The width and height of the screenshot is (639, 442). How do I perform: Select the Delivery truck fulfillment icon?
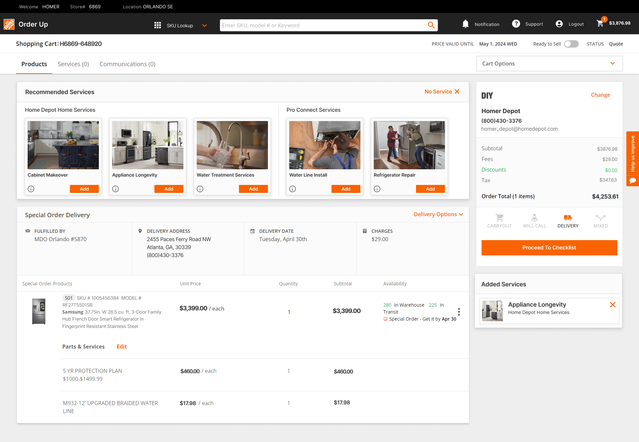click(x=568, y=218)
